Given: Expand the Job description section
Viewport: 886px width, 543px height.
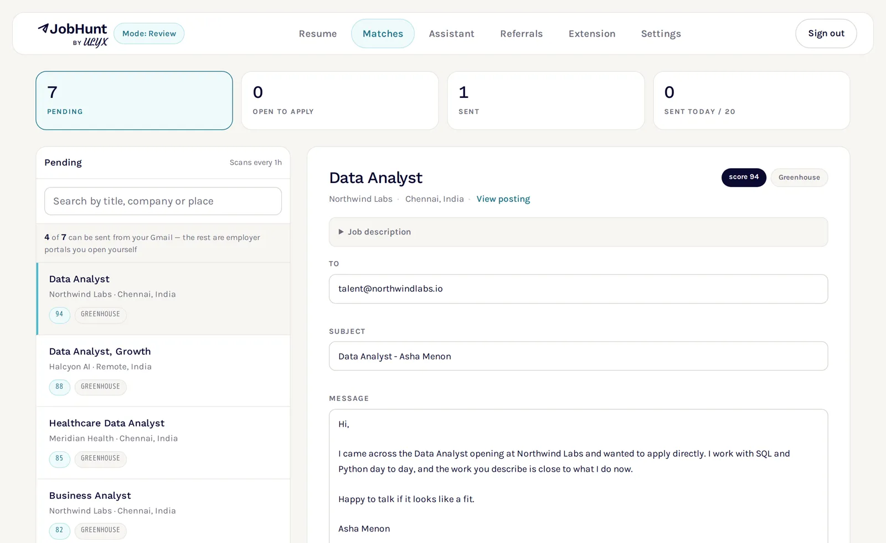Looking at the screenshot, I should (578, 232).
